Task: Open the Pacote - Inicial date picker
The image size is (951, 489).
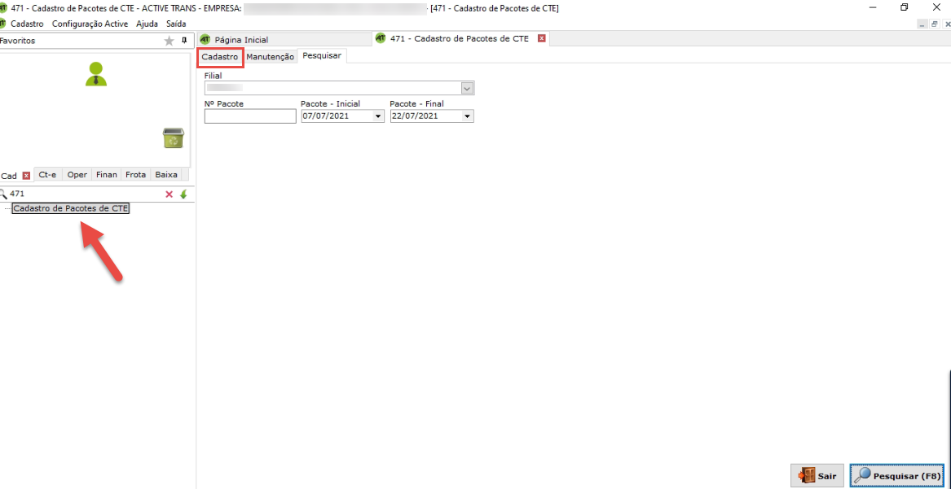Action: click(x=378, y=116)
